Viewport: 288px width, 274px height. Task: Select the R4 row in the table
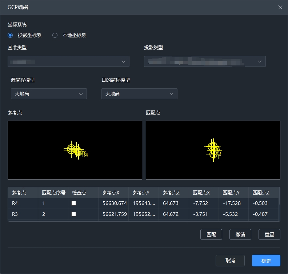(23, 204)
